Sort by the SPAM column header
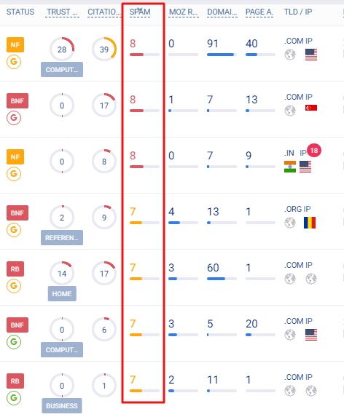 pos(140,12)
